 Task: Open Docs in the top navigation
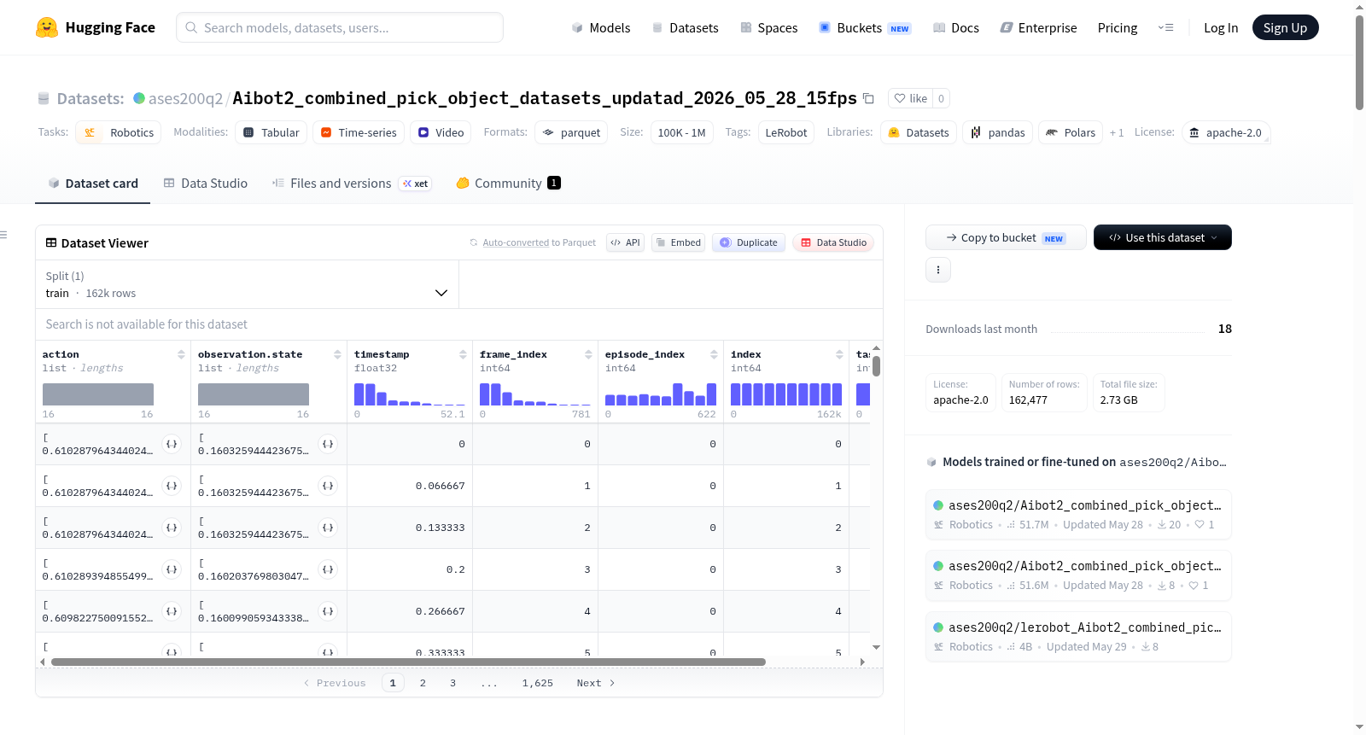[956, 28]
